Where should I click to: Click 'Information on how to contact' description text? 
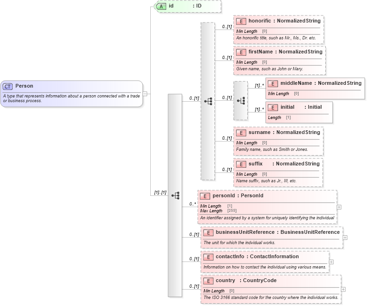tap(265, 267)
